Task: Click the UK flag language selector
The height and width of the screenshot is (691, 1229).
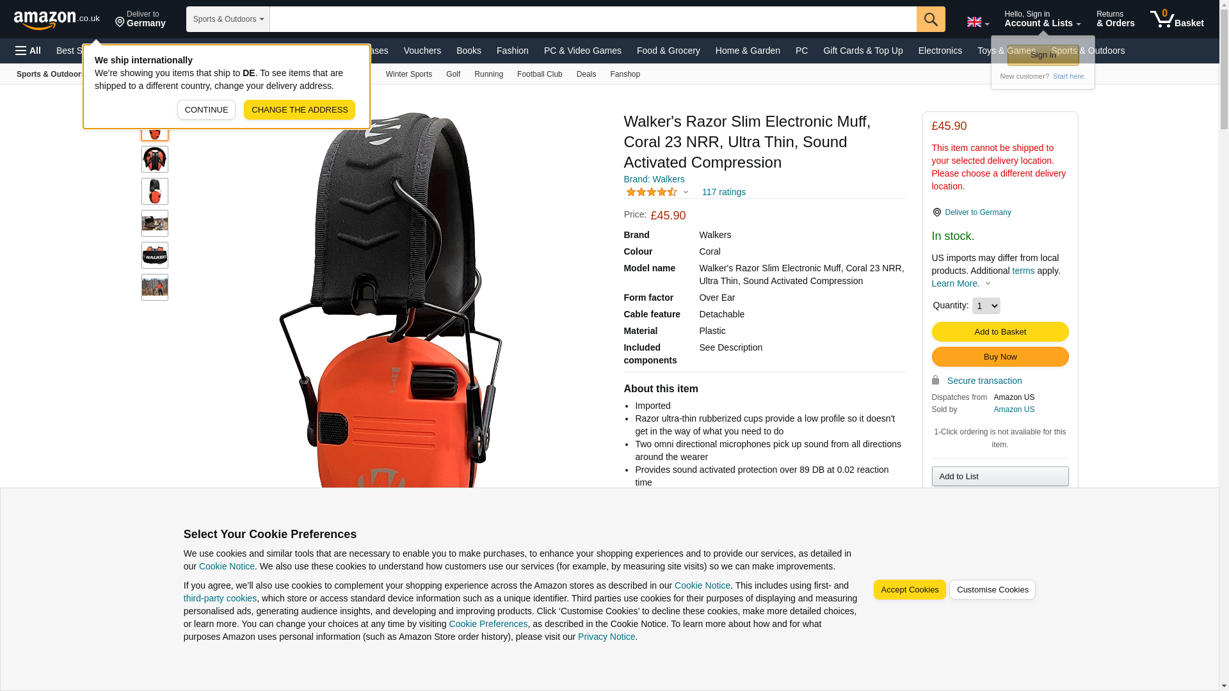Action: pyautogui.click(x=977, y=22)
